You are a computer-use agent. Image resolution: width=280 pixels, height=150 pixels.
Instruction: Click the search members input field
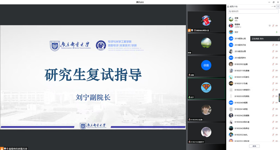(x=253, y=12)
